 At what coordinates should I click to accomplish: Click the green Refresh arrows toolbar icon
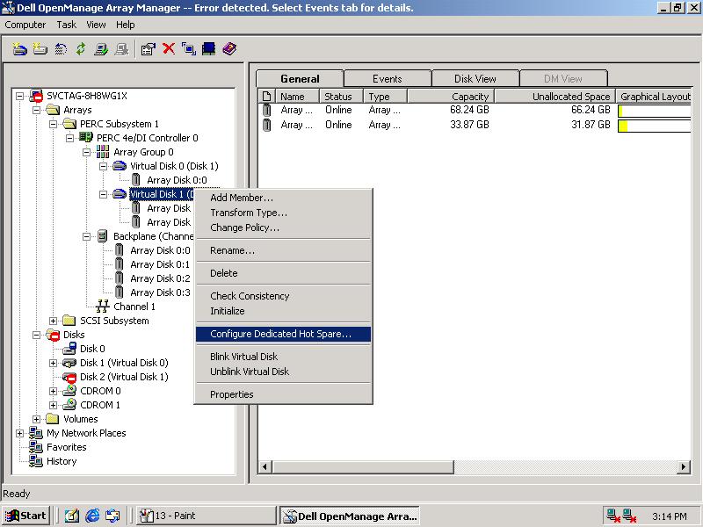(81, 49)
